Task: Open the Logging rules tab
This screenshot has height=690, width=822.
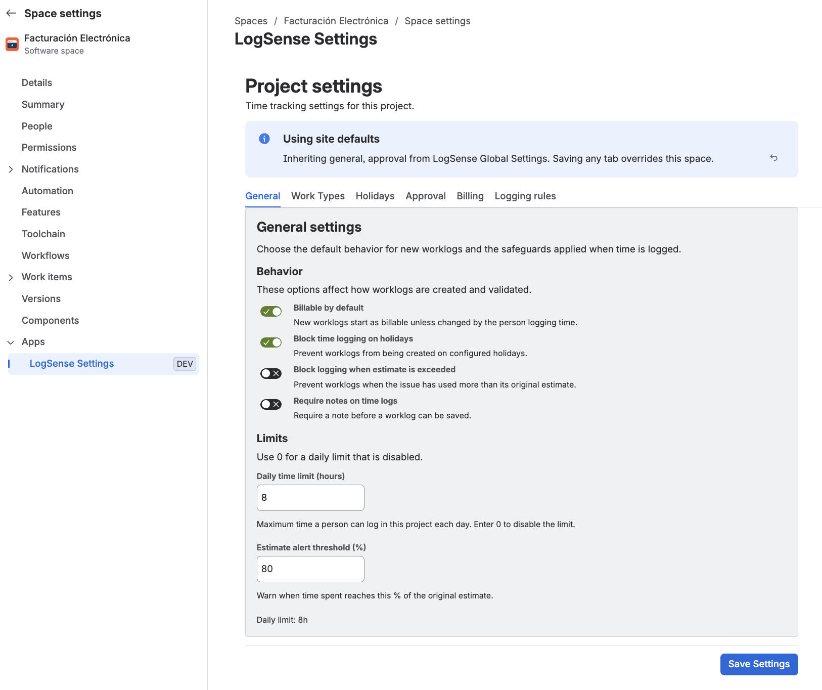Action: 525,196
